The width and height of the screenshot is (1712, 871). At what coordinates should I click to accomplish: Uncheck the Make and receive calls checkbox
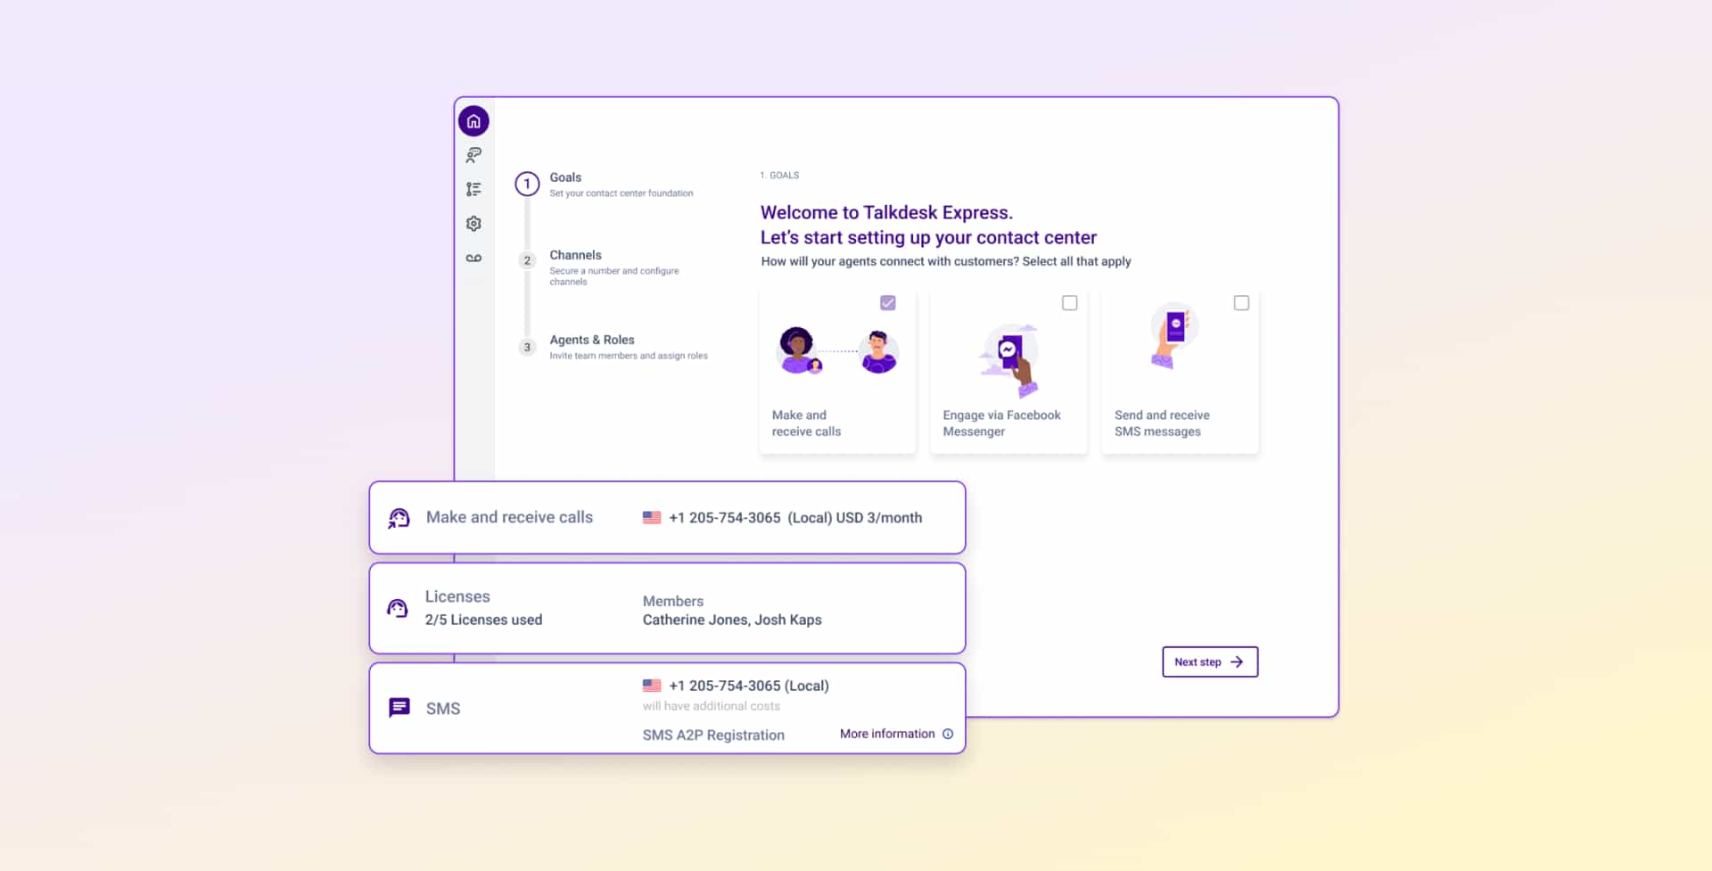[887, 303]
